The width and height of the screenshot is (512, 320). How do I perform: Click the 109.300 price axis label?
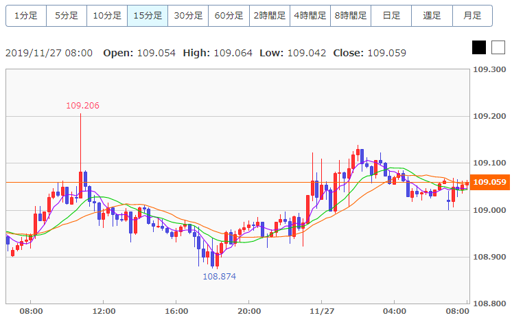[489, 69]
